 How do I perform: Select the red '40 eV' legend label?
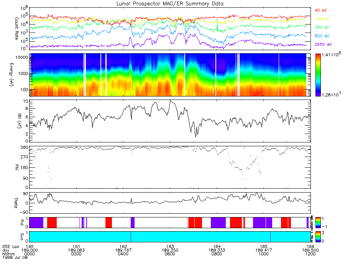click(320, 10)
